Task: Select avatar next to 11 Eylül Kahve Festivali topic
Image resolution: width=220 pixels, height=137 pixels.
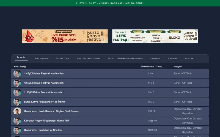Action: [17, 92]
